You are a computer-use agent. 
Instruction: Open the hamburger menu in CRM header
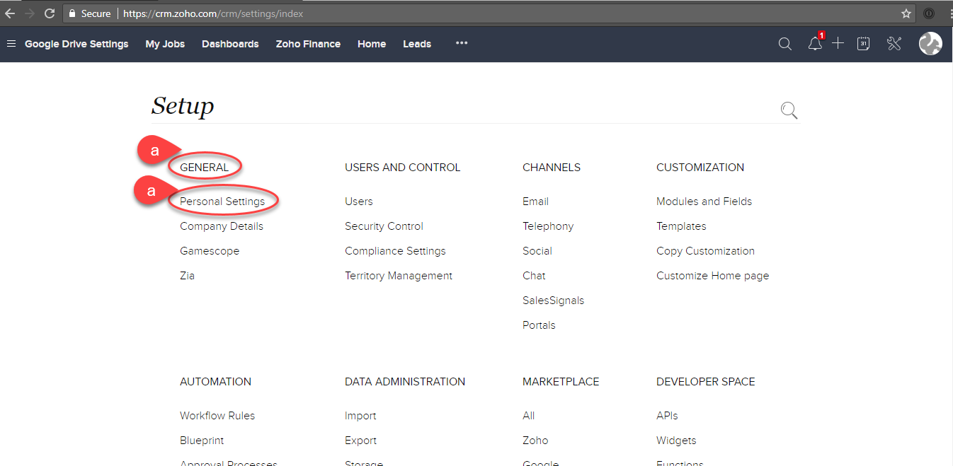click(11, 44)
